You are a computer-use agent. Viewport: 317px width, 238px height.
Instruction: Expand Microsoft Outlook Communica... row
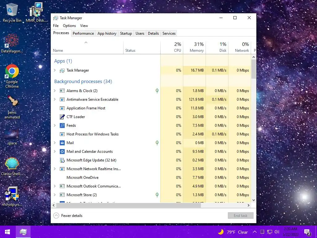[54, 186]
